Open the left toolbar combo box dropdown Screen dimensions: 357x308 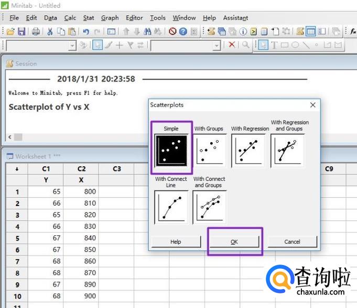point(72,46)
